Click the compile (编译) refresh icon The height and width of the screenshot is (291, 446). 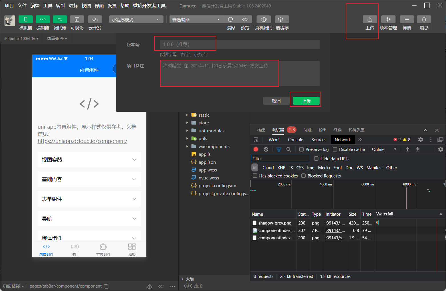coord(231,19)
